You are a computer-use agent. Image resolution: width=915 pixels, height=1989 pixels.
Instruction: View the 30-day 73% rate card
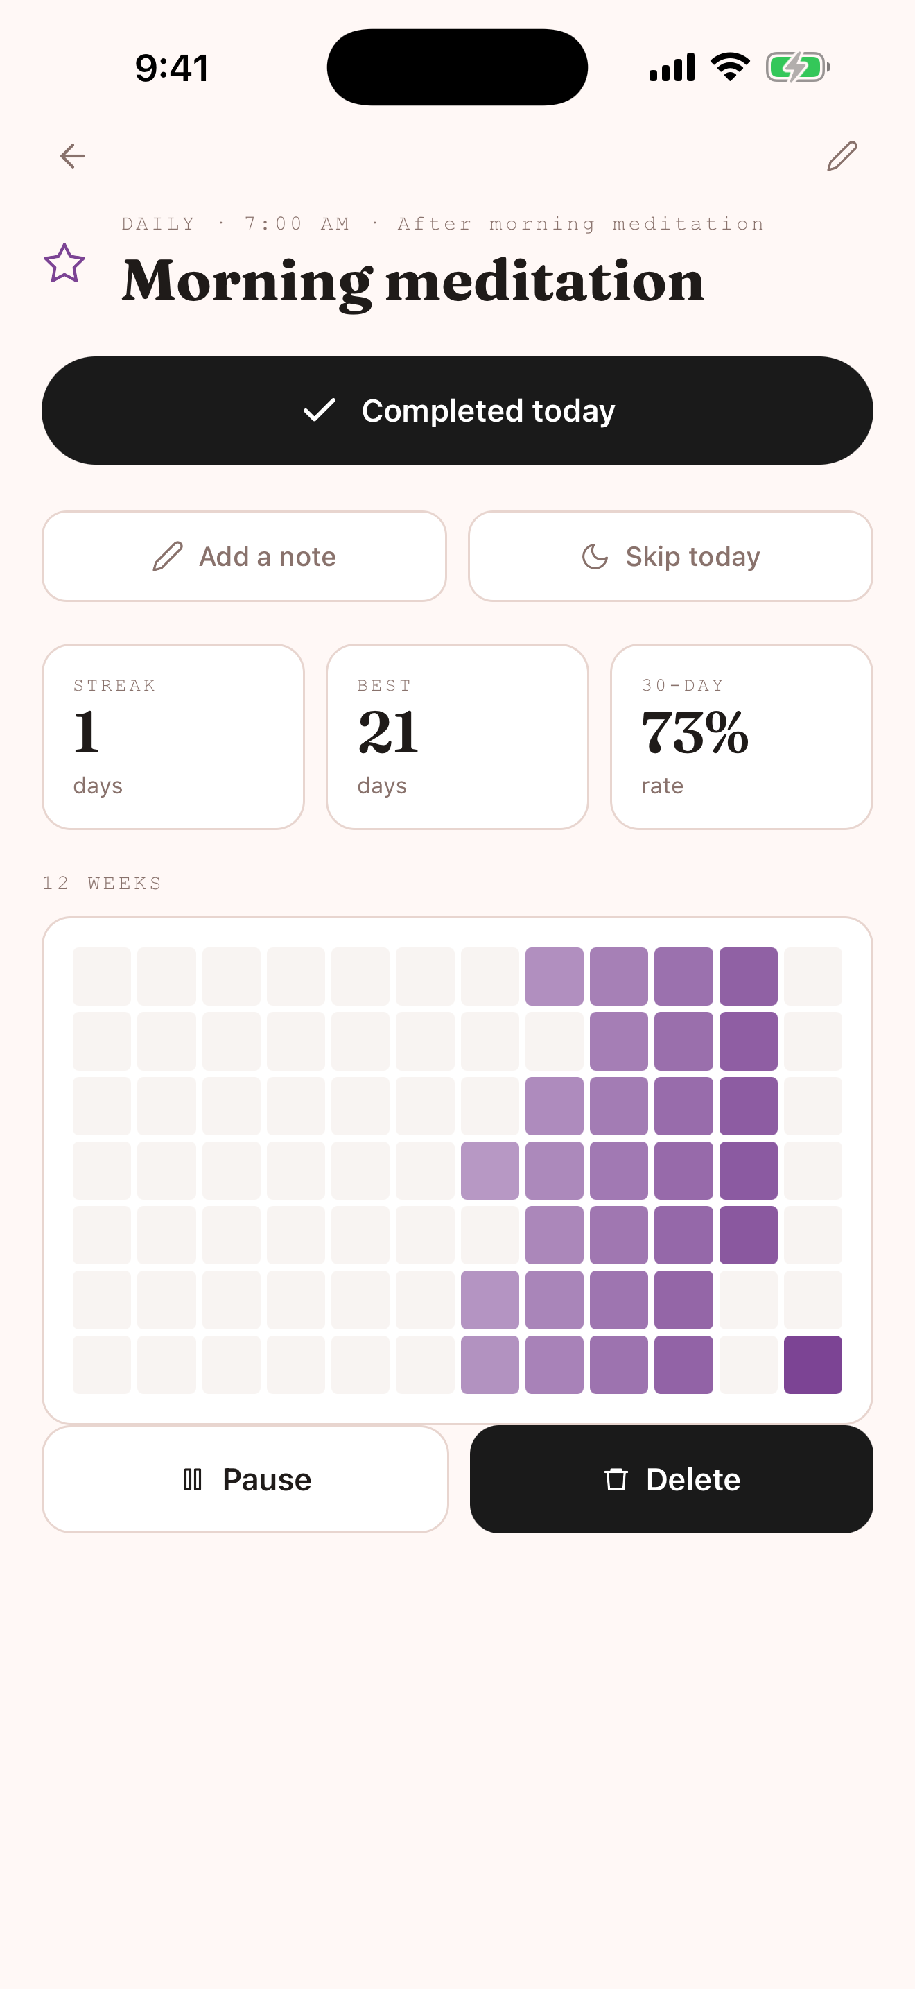click(x=742, y=737)
